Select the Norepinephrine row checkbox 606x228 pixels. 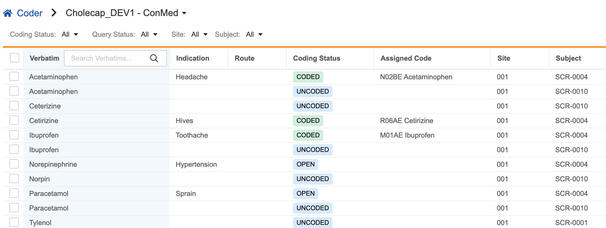click(14, 164)
